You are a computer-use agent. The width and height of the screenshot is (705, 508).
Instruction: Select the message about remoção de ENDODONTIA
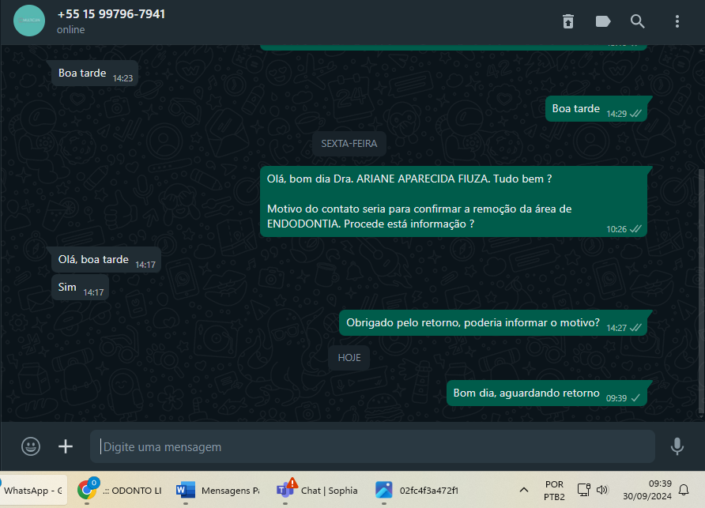click(x=453, y=201)
